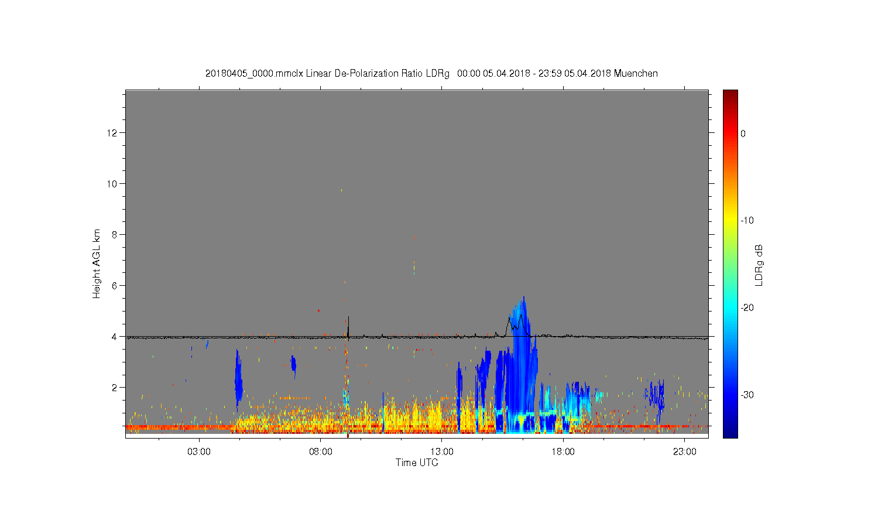
Task: Click the colorbar value 0
Action: coord(743,134)
